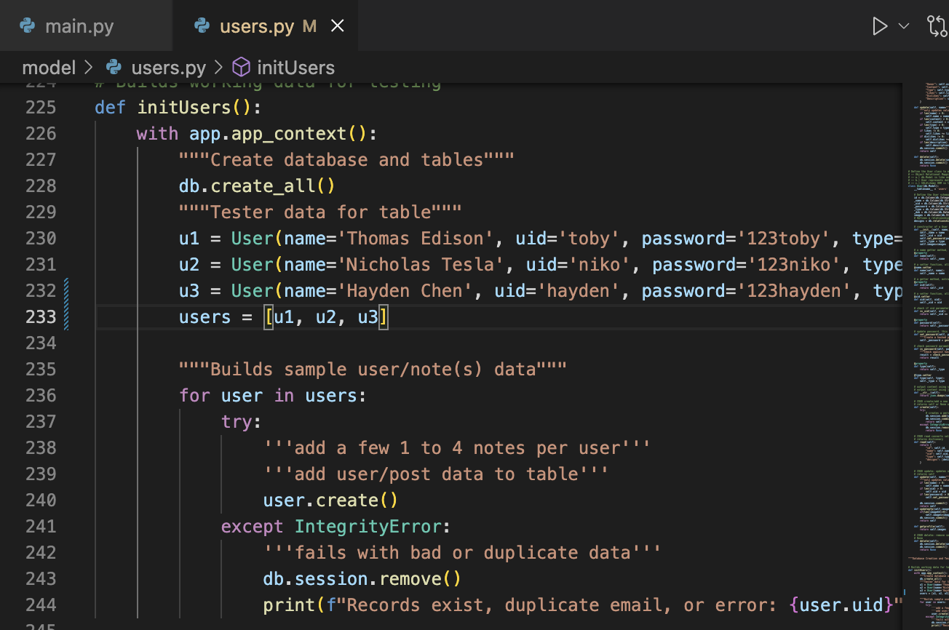Select line number 230 in gutter
Image resolution: width=949 pixels, height=630 pixels.
[x=41, y=239]
